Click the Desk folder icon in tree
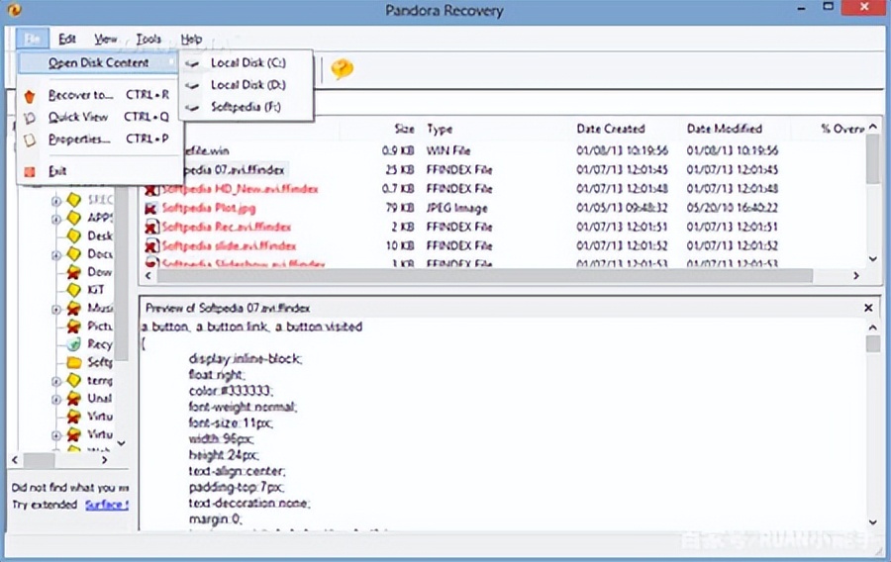This screenshot has height=562, width=891. tap(74, 235)
